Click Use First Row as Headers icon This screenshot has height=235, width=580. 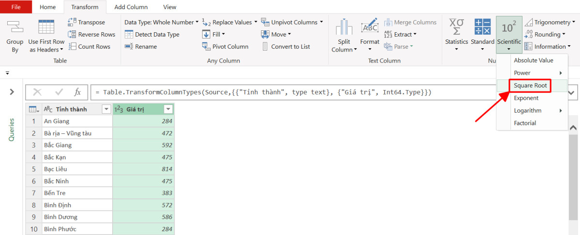pyautogui.click(x=46, y=26)
